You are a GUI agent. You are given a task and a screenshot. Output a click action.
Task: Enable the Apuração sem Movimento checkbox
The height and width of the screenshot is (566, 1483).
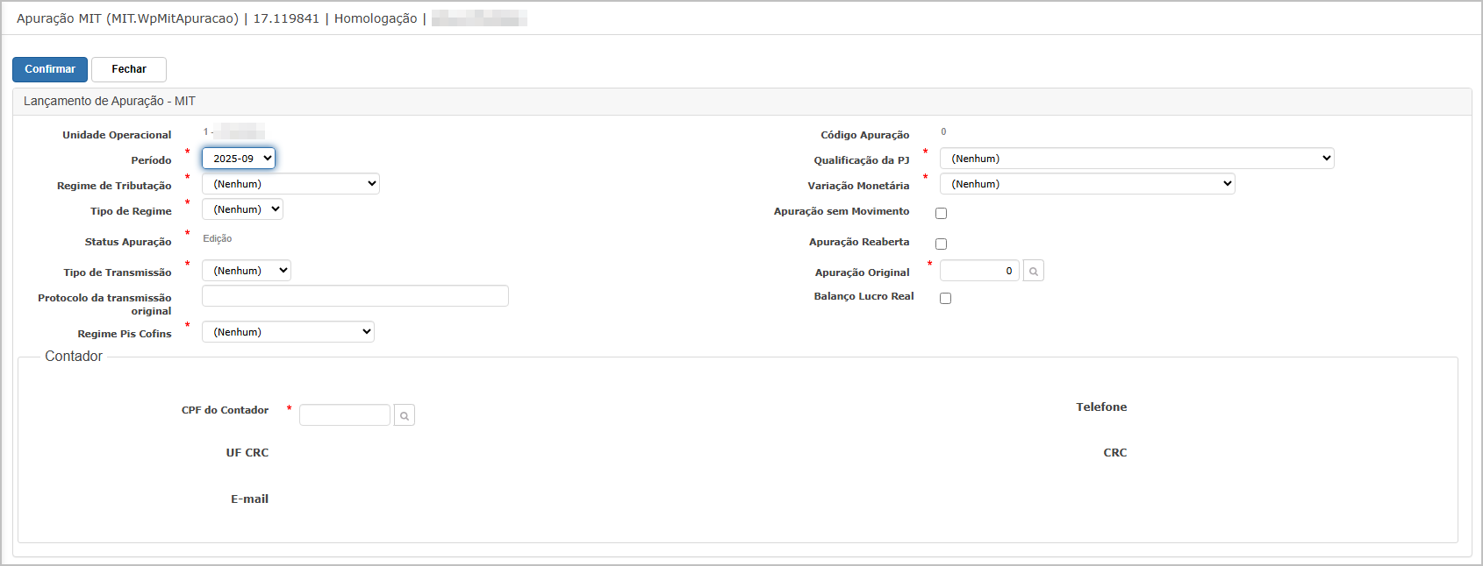pyautogui.click(x=941, y=214)
